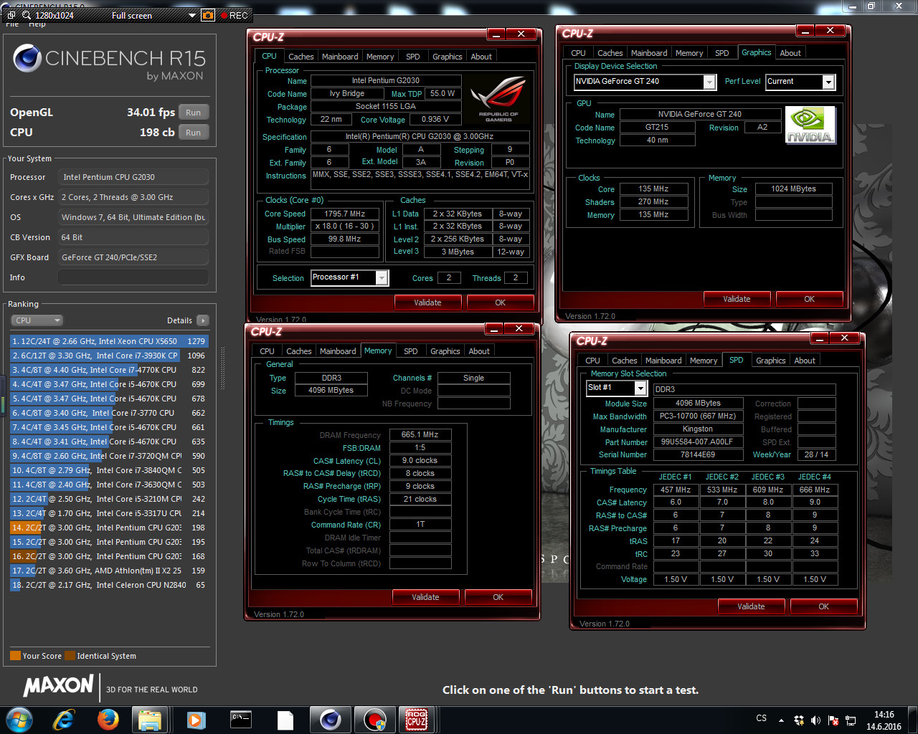Image resolution: width=918 pixels, height=734 pixels.
Task: Click the GFX Board field GeForce GT 240/PCIe/SSE2
Action: (133, 257)
